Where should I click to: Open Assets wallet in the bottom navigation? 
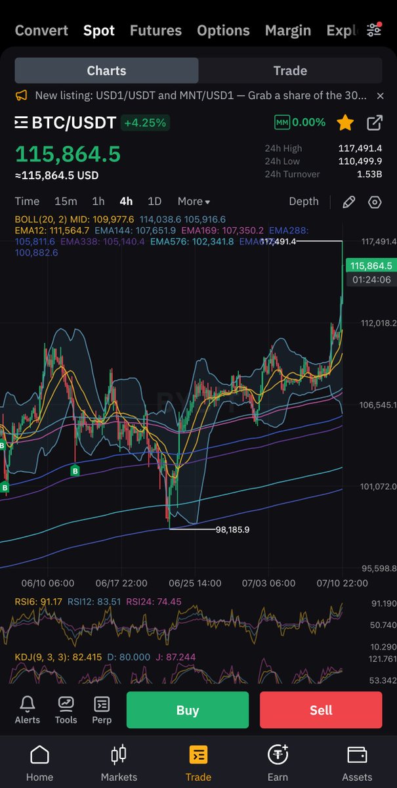[357, 763]
